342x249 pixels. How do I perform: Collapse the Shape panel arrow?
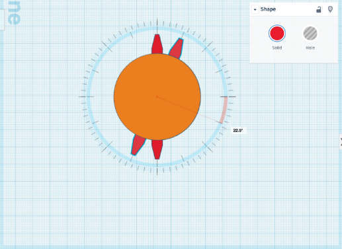255,9
